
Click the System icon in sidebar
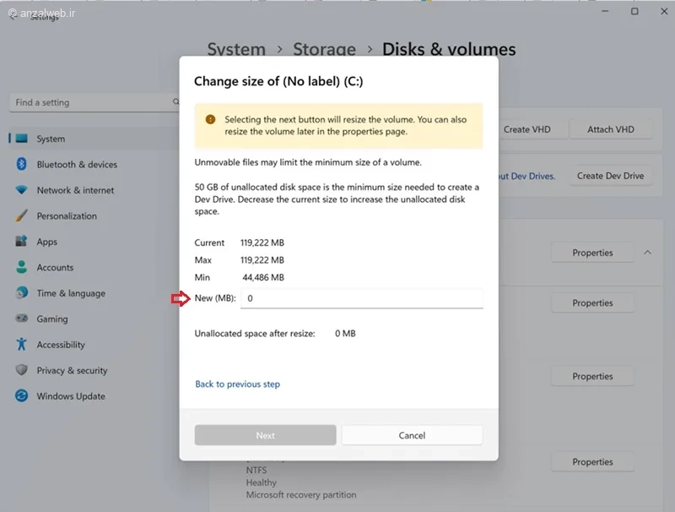click(22, 139)
